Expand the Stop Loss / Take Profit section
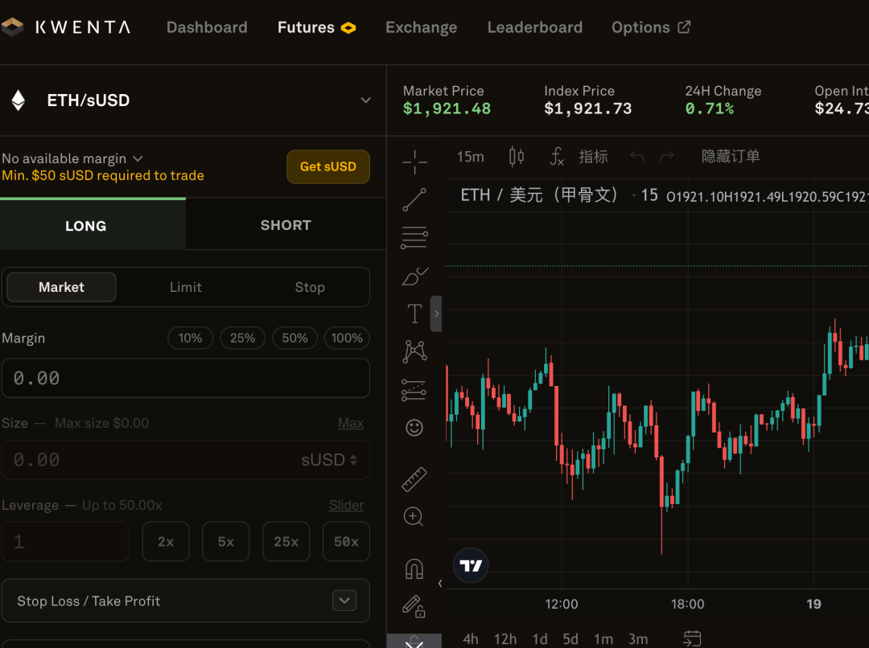 pyautogui.click(x=344, y=601)
